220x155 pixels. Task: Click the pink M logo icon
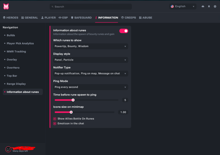click(x=6, y=6)
